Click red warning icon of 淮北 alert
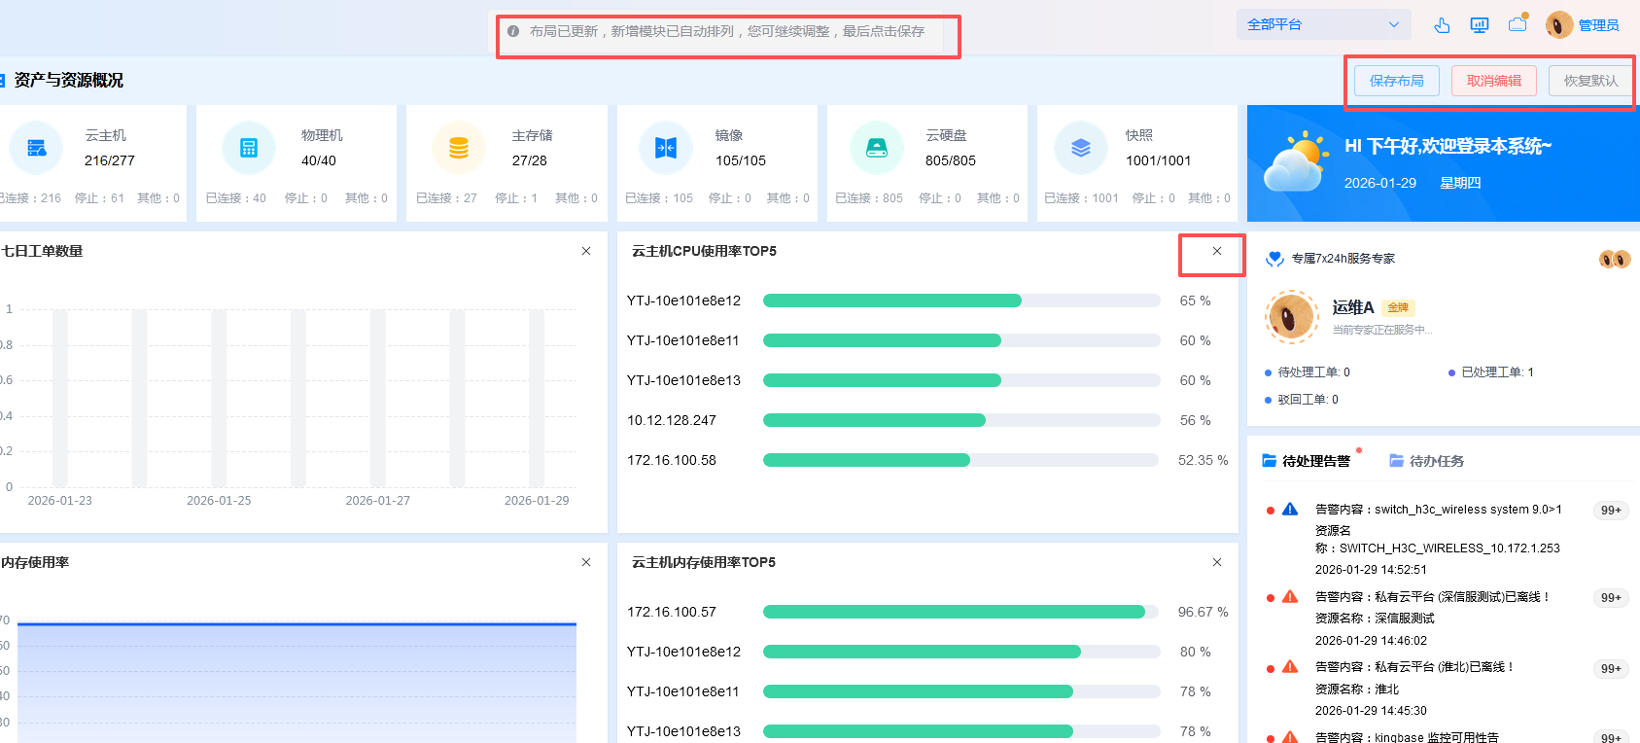The image size is (1640, 743). click(1290, 667)
